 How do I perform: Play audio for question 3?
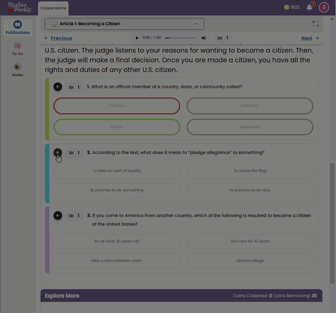click(x=58, y=216)
